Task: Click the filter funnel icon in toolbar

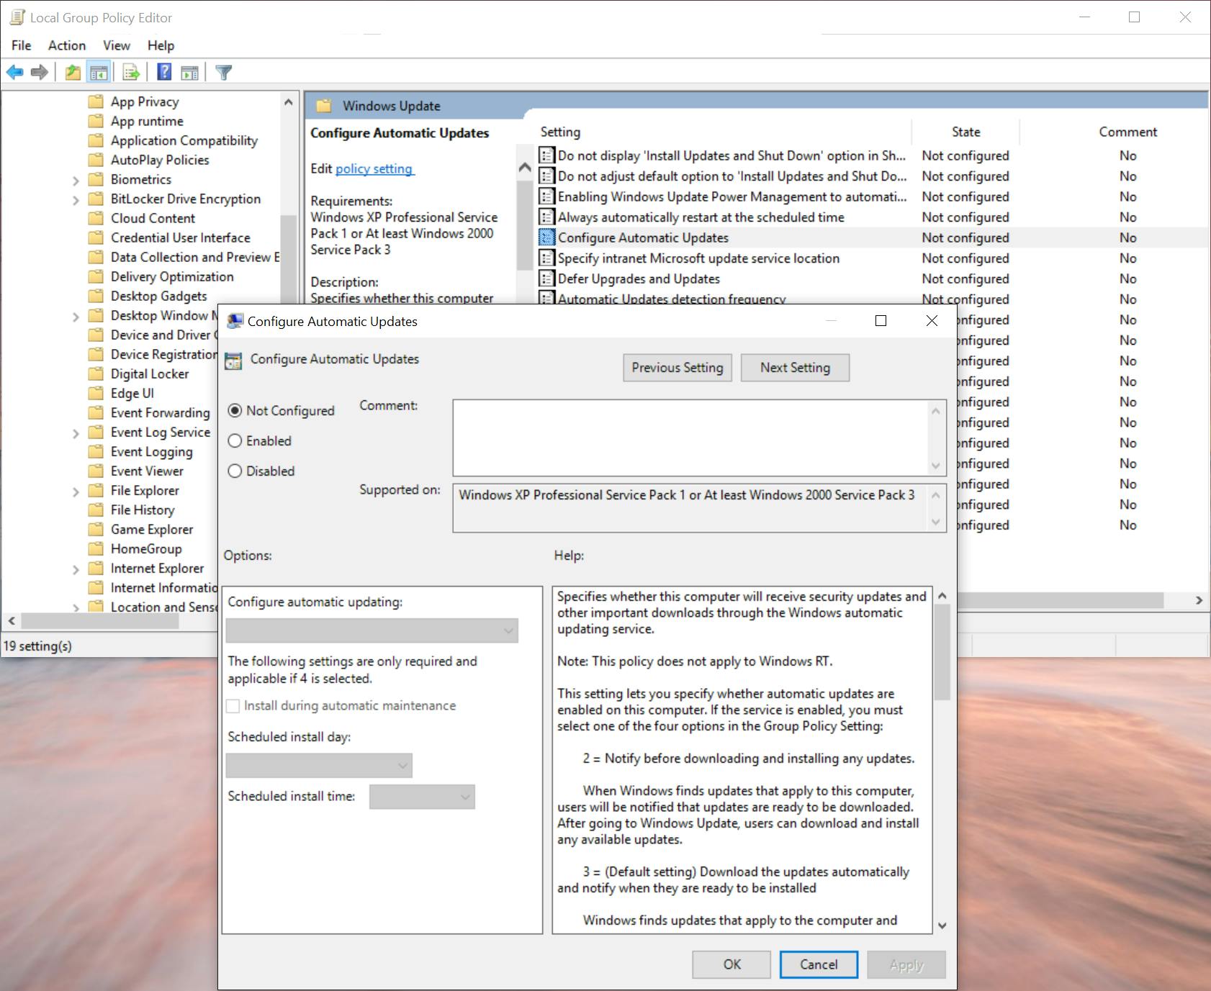Action: tap(224, 72)
